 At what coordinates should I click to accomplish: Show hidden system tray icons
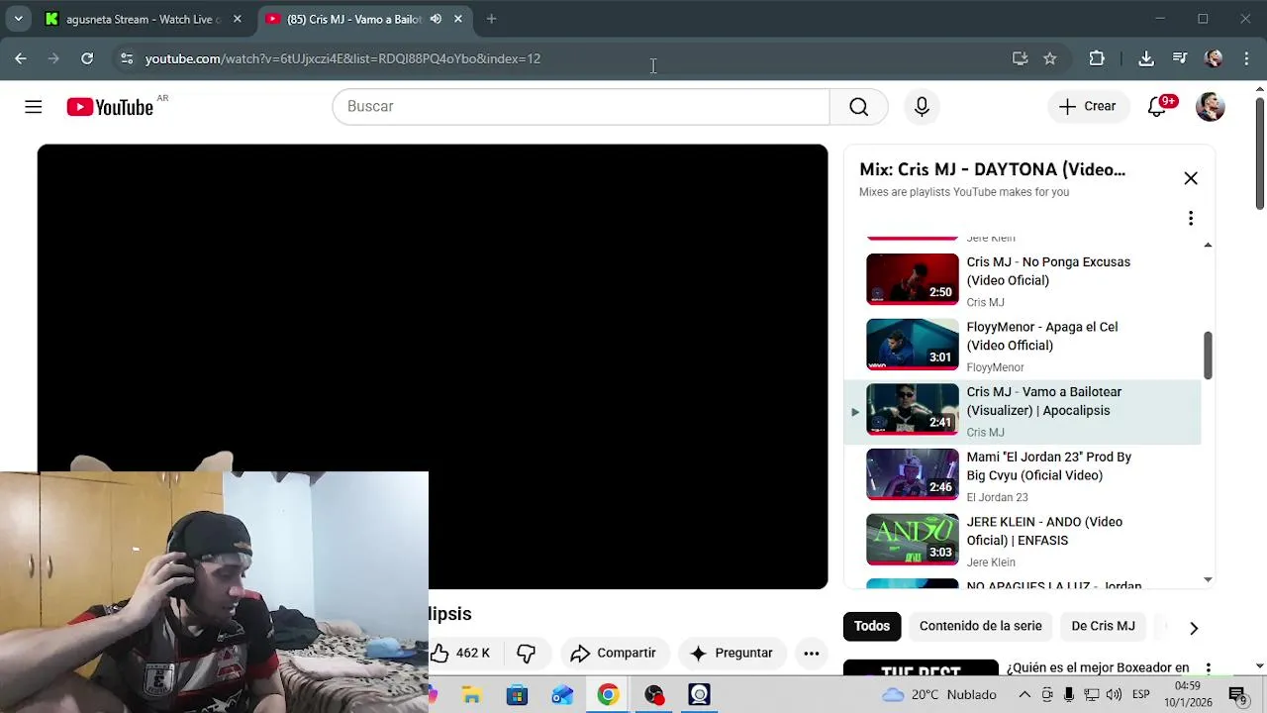1024,695
